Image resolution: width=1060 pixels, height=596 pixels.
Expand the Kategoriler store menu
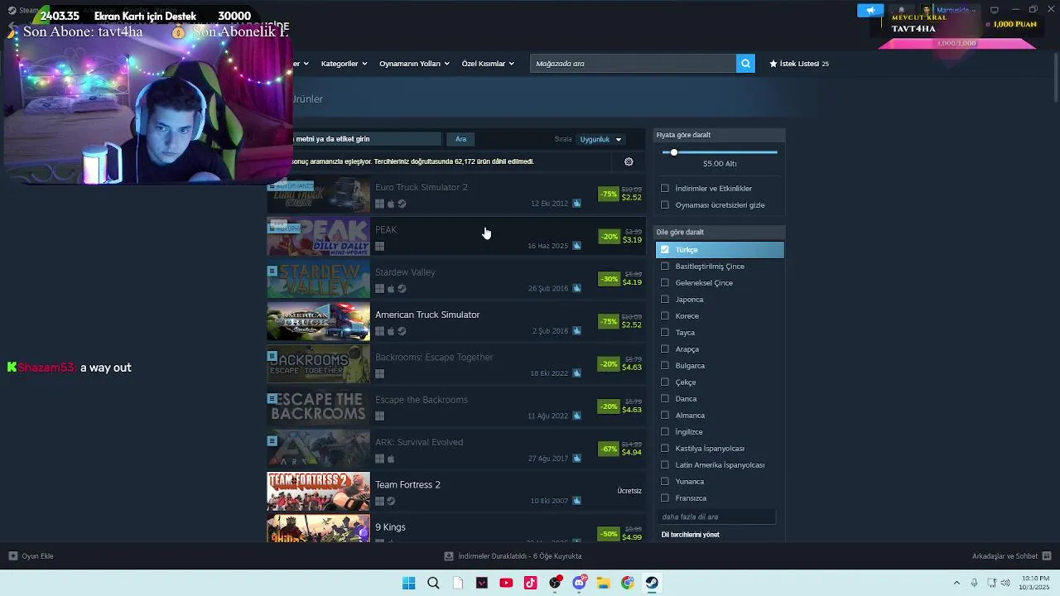pos(344,64)
